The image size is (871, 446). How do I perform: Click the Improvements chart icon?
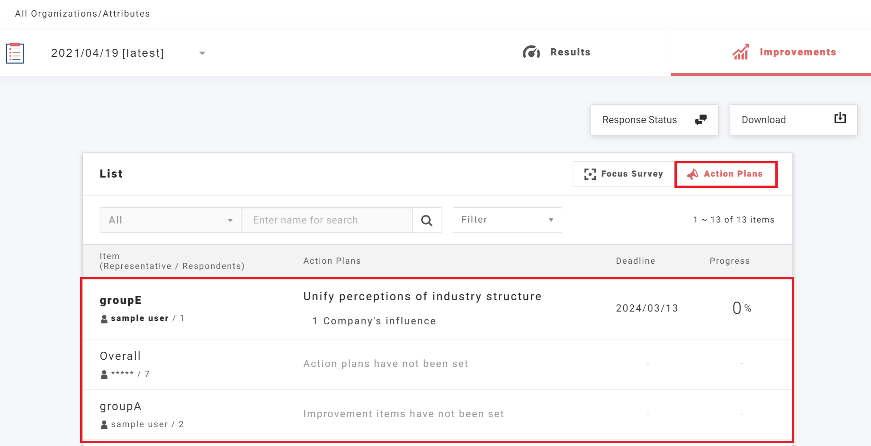click(741, 52)
